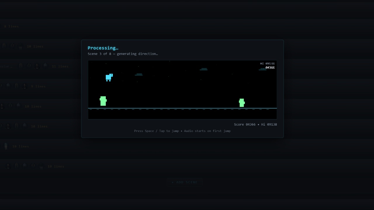This screenshot has width=374, height=210.
Task: Click the small green cactus on the right
Action: [242, 103]
